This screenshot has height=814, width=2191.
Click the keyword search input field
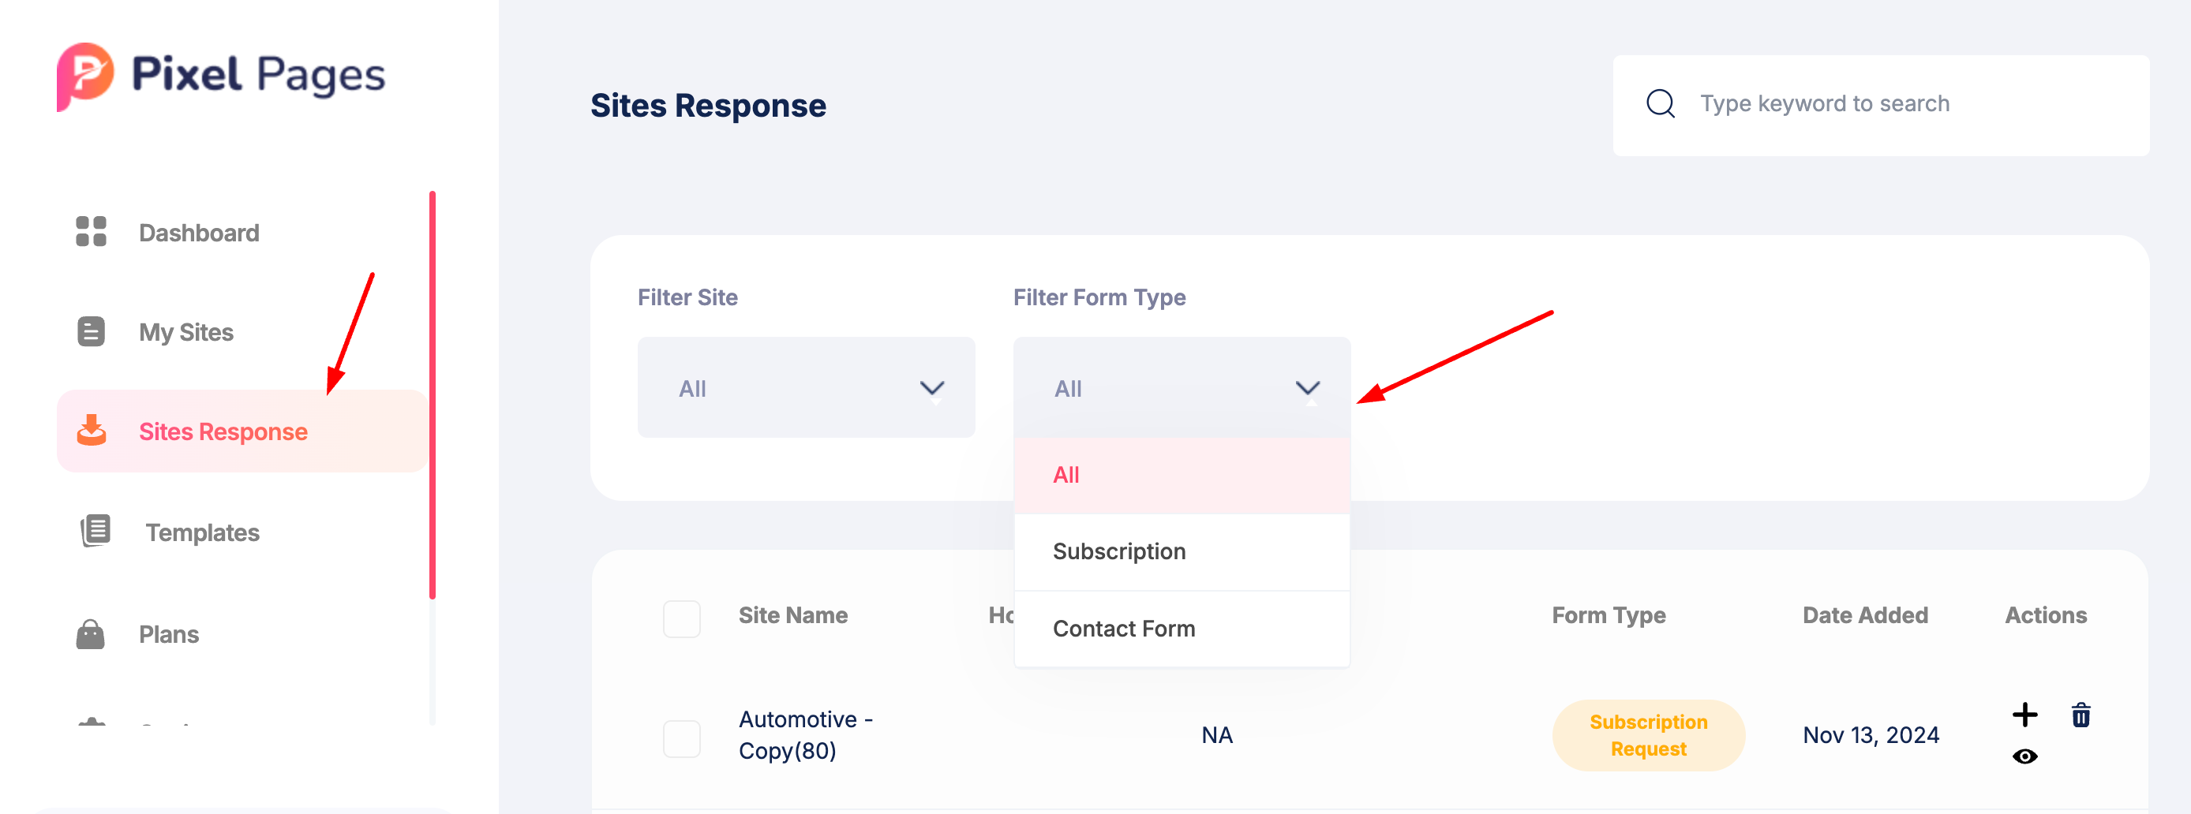point(1881,105)
